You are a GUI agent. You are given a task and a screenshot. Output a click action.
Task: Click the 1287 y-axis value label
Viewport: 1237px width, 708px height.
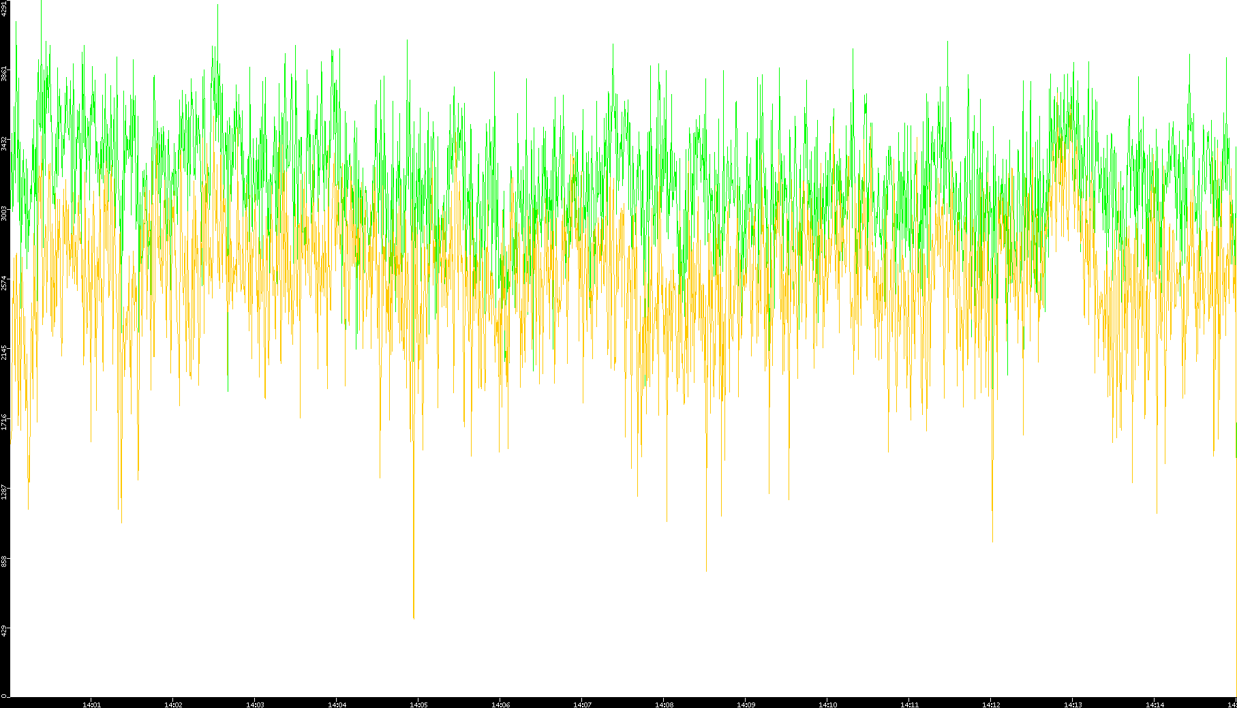pos(5,491)
